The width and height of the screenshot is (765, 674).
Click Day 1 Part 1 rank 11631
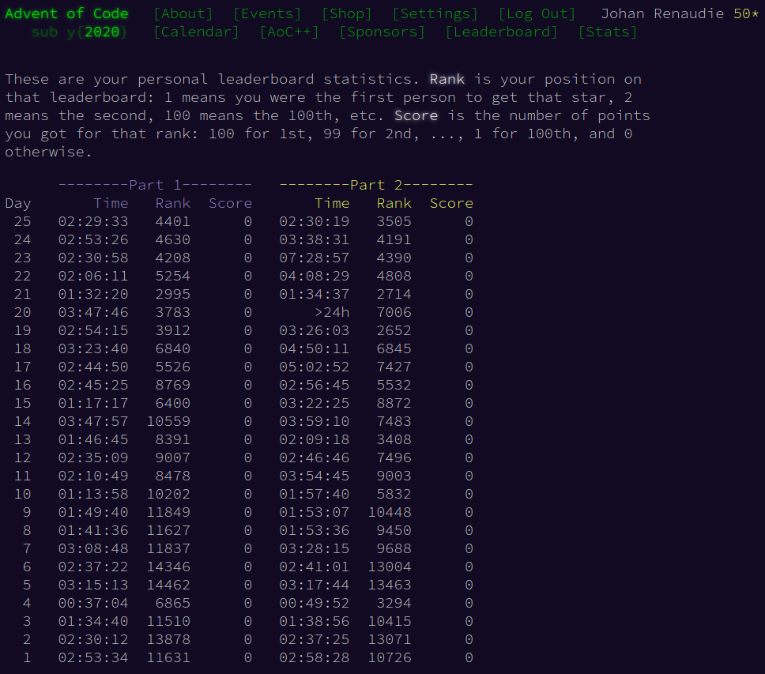168,657
